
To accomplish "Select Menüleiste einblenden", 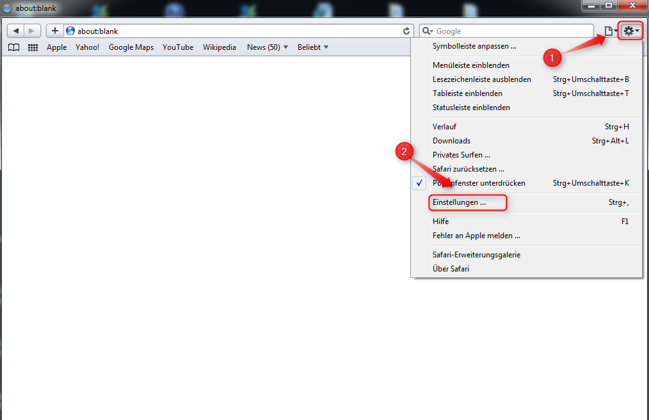I will point(527,65).
